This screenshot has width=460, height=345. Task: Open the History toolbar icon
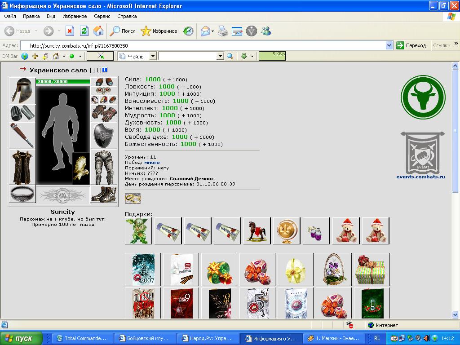[188, 31]
